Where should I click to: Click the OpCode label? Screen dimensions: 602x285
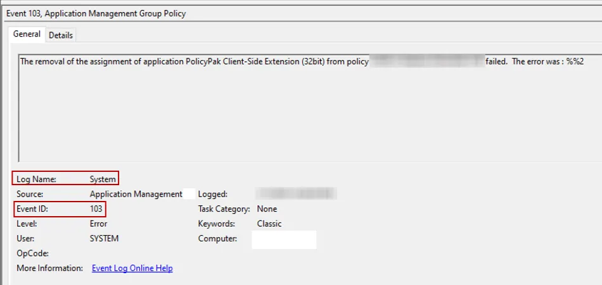(32, 253)
